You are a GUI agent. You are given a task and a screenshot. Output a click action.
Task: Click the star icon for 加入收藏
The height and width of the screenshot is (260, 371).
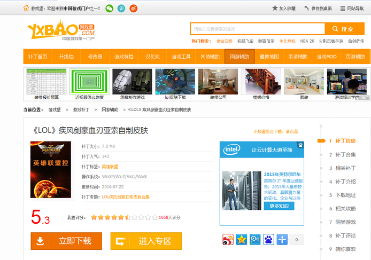click(x=275, y=8)
